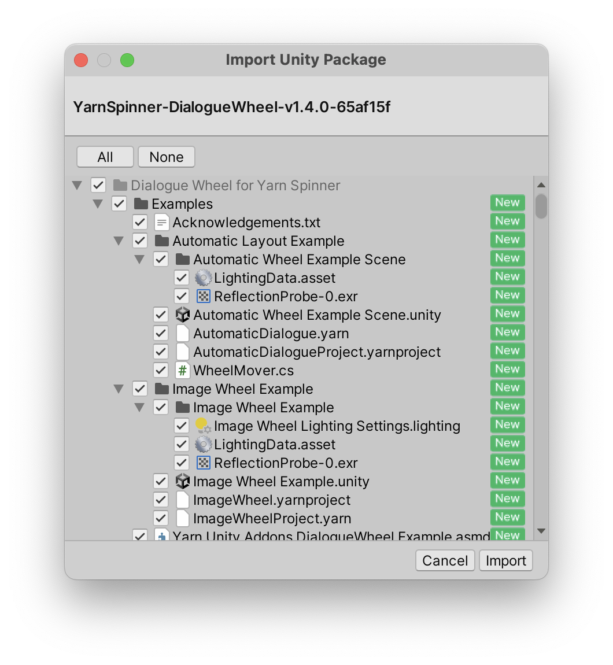The width and height of the screenshot is (613, 665).
Task: Uncheck the ImageWheelProject.yarn checkbox
Action: pyautogui.click(x=160, y=519)
